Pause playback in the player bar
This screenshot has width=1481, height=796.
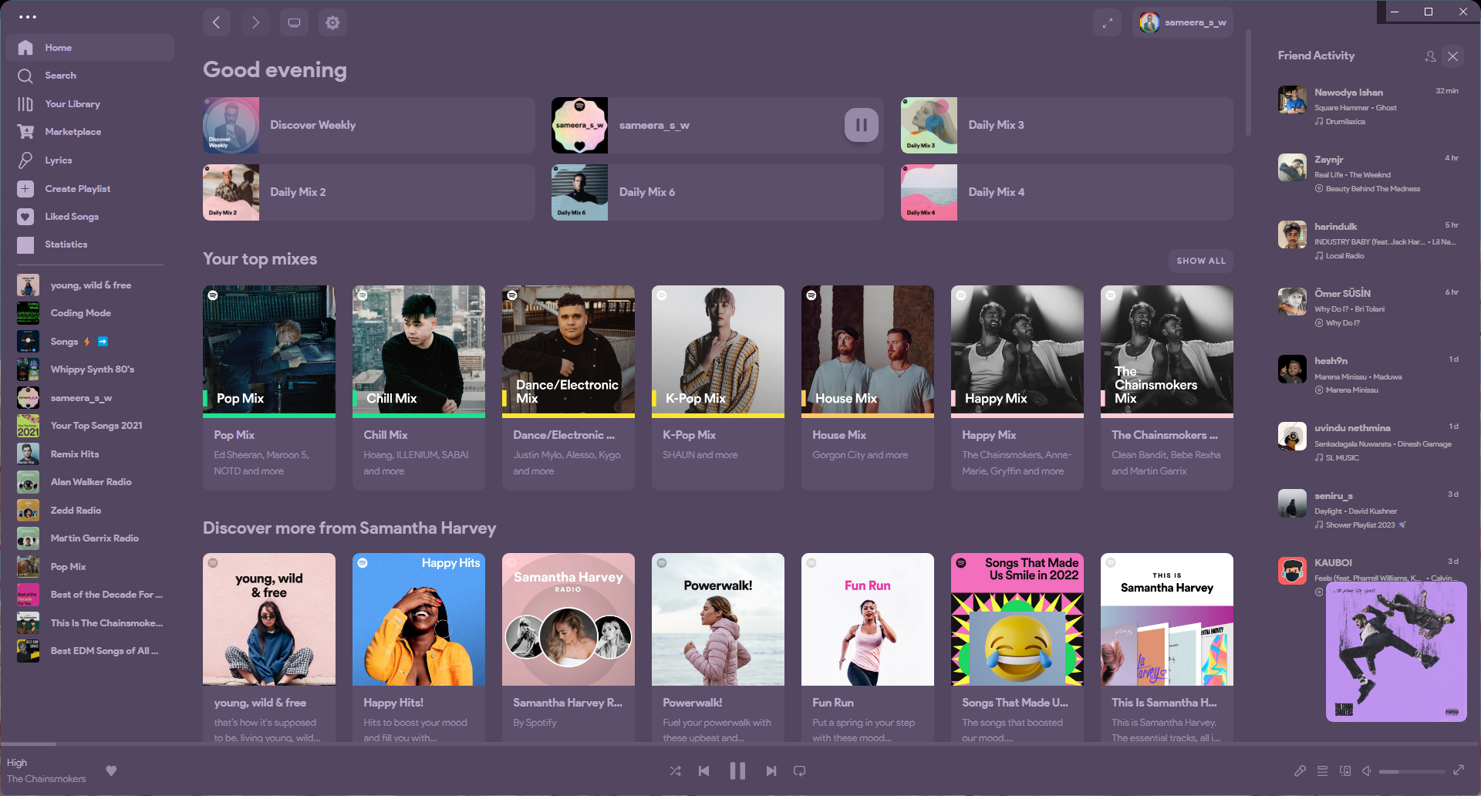tap(737, 771)
